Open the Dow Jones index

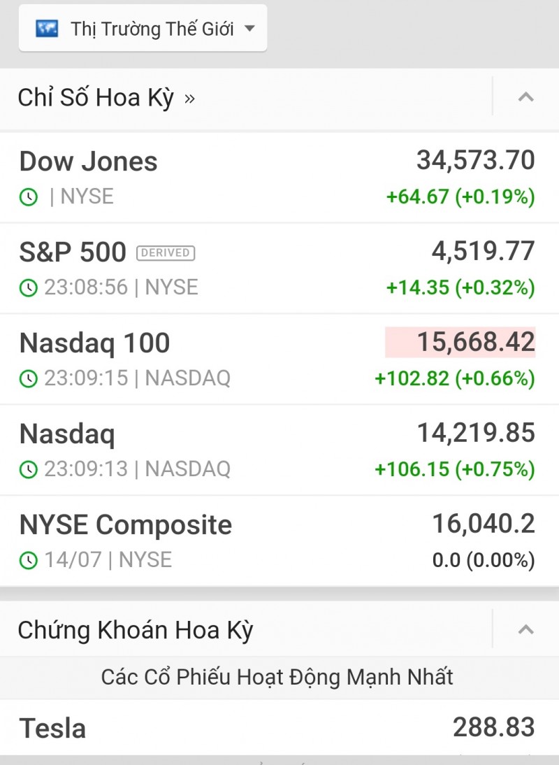click(x=89, y=162)
